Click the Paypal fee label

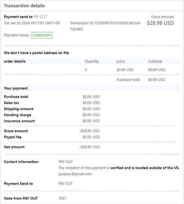[x=13, y=137]
